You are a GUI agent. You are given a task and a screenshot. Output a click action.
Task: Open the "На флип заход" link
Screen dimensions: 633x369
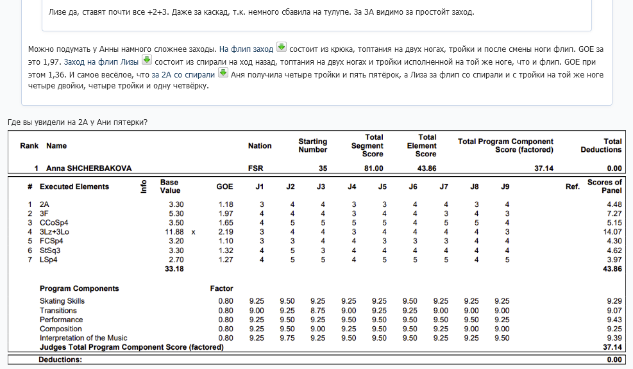tap(246, 49)
